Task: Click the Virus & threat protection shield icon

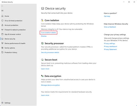Action: click(x=2, y=20)
